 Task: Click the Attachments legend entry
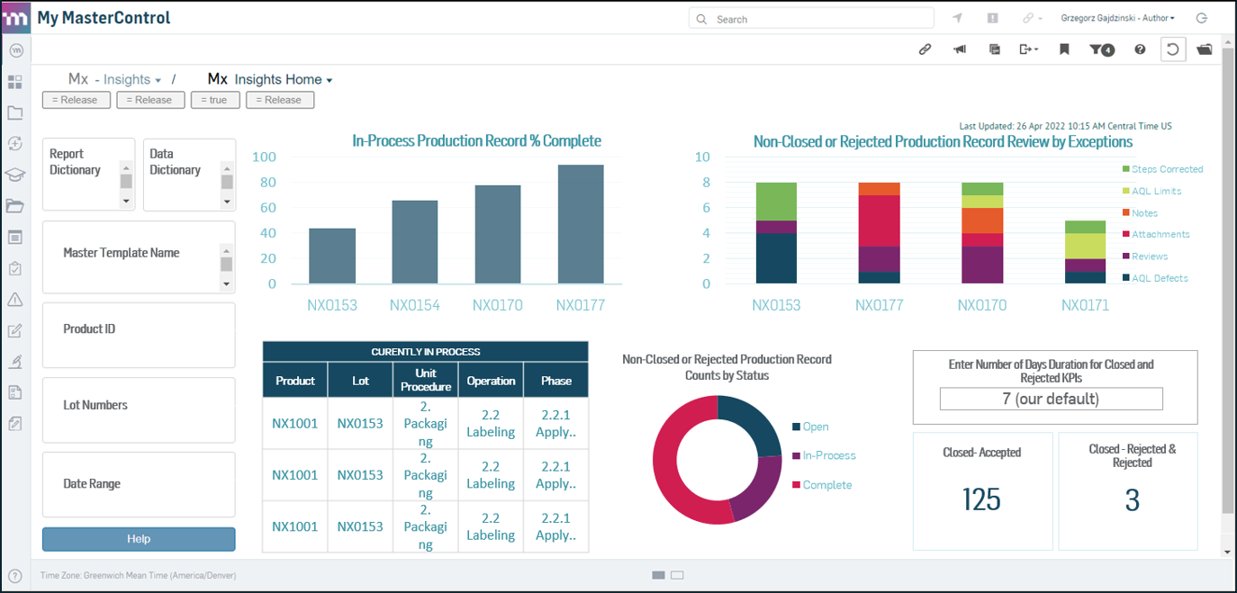click(1155, 234)
